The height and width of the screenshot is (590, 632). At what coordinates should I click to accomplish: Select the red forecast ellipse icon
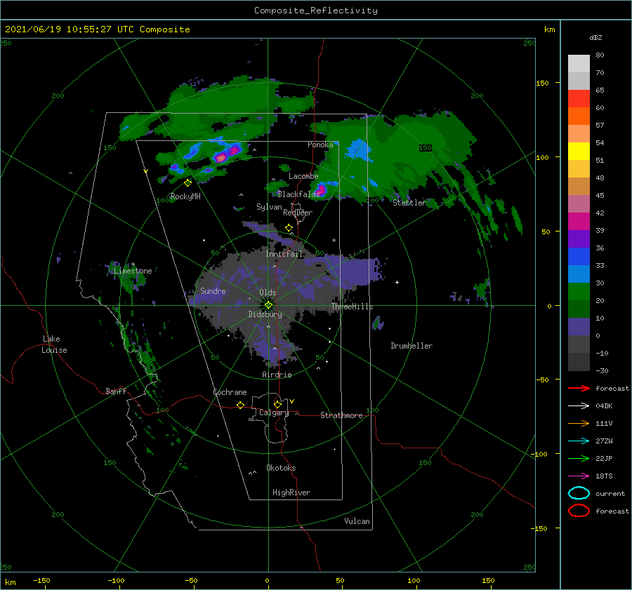click(x=579, y=511)
